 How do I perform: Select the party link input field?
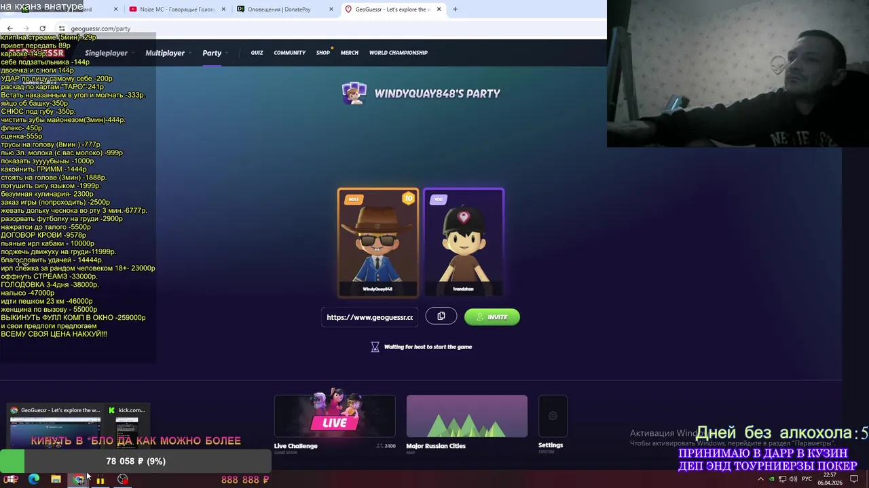[370, 317]
